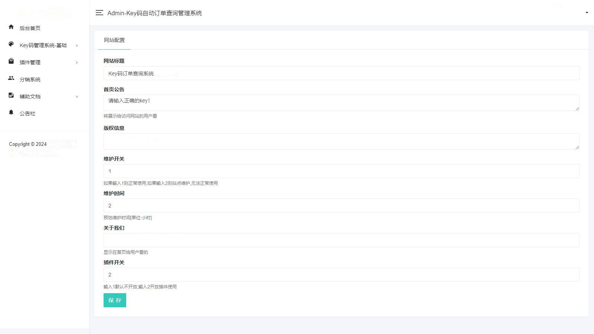Image resolution: width=594 pixels, height=334 pixels.
Task: Expand the 插件管理 submenu arrow
Action: tap(77, 62)
